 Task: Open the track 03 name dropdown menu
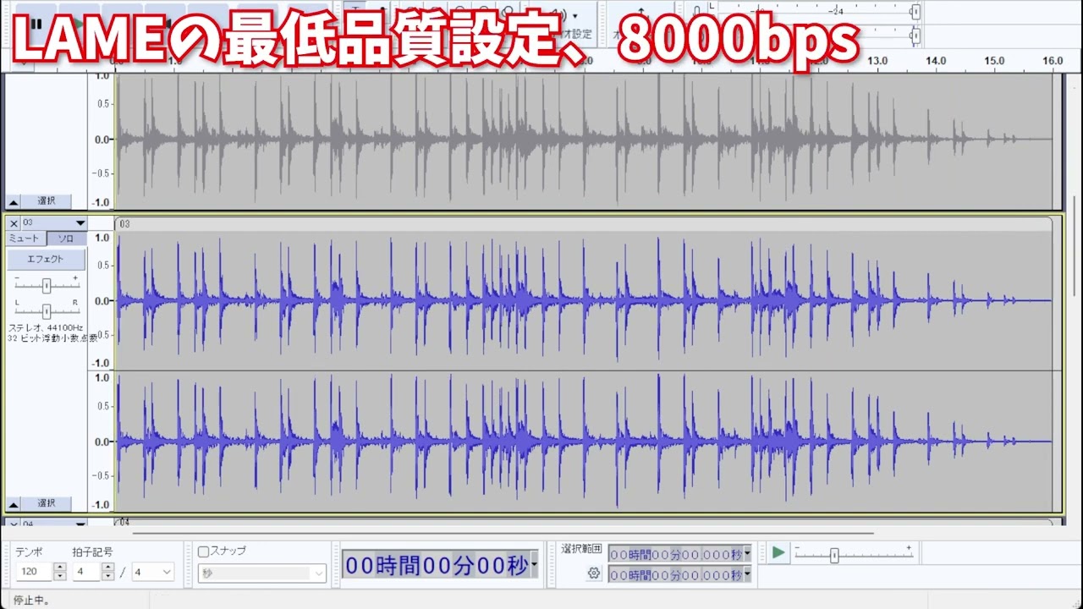point(54,223)
